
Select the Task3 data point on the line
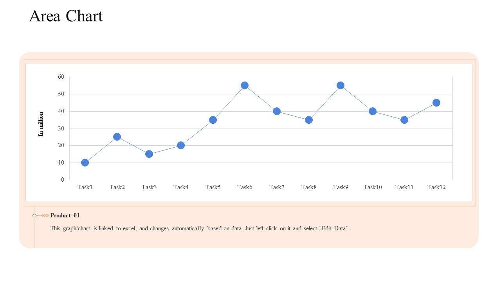coord(149,154)
